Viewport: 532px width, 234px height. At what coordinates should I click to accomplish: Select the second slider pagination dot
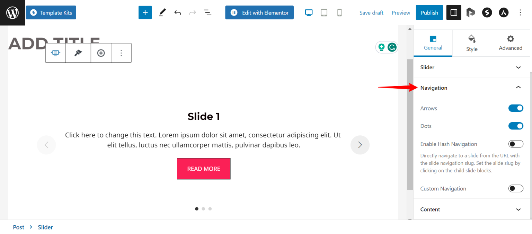[x=203, y=209]
